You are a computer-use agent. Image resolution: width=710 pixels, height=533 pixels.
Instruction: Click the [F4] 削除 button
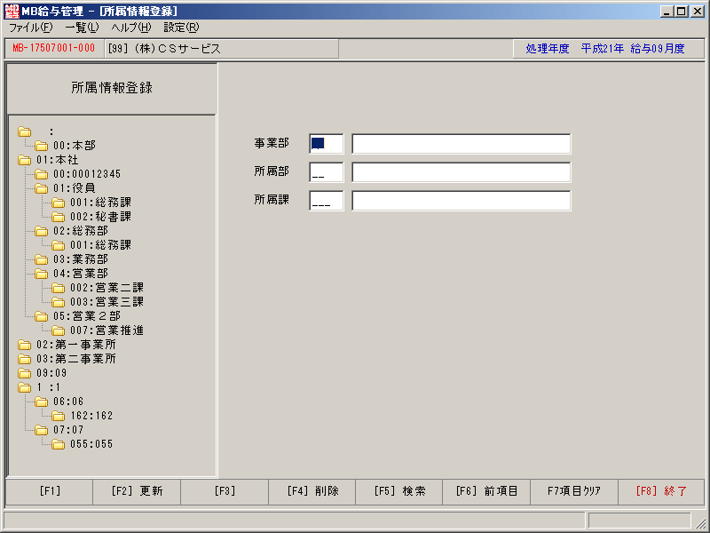(x=312, y=491)
